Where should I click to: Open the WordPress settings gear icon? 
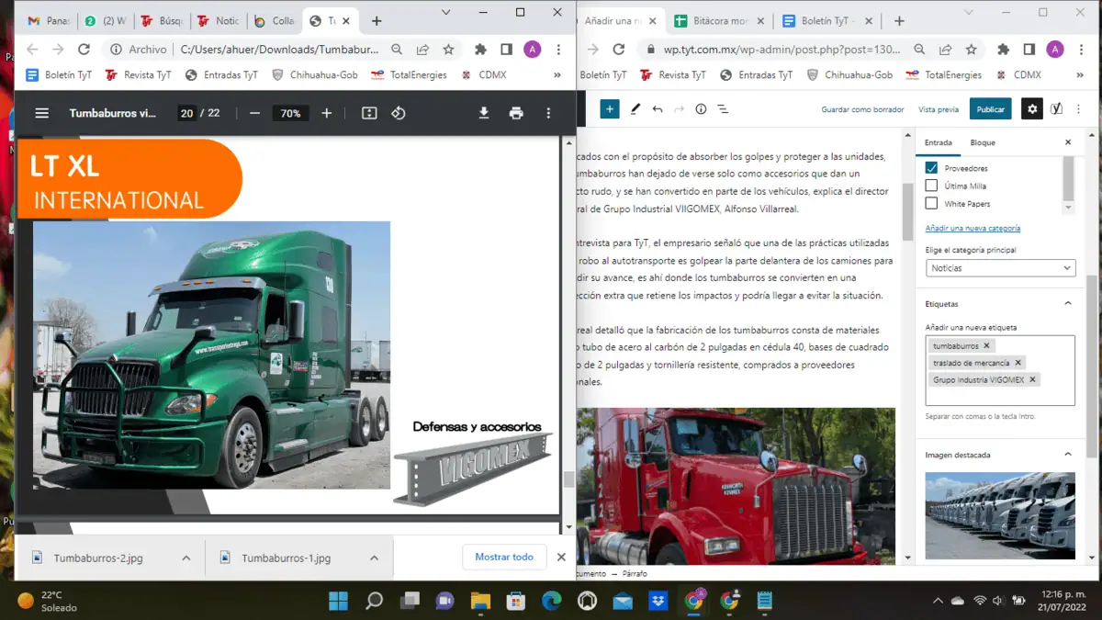pos(1032,108)
